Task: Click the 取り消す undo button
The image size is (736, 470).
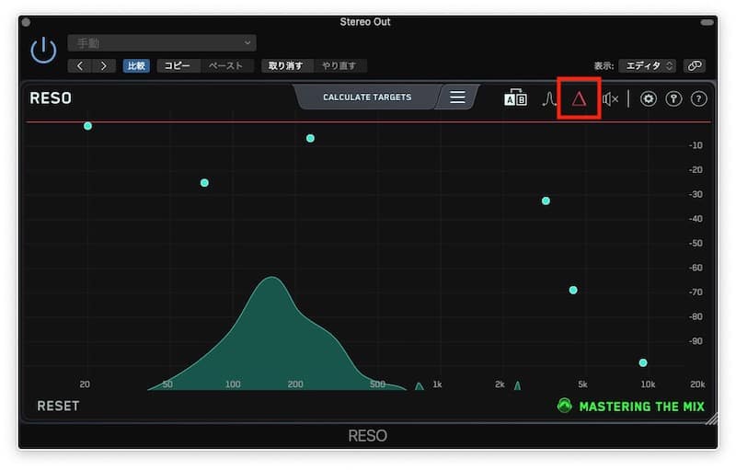Action: (x=286, y=65)
